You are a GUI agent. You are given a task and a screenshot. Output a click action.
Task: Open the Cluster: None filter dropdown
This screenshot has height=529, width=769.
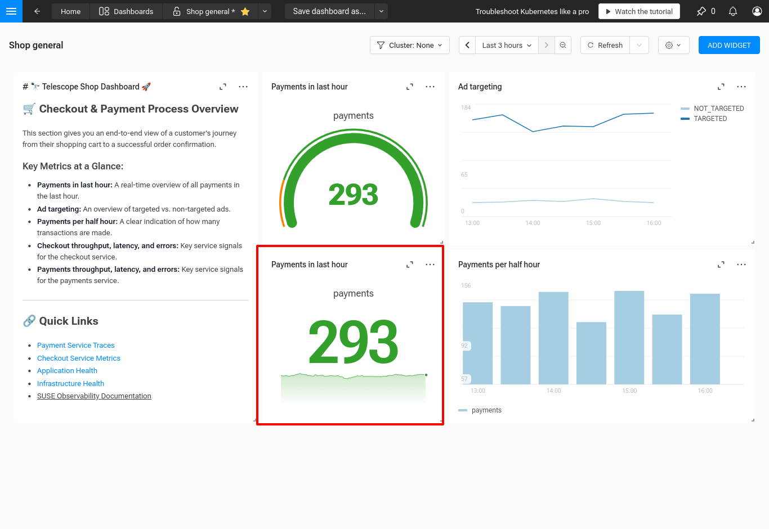tap(410, 45)
